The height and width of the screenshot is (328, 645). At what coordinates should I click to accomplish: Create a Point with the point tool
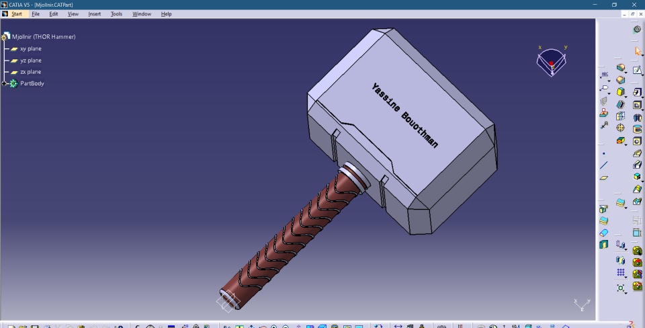point(603,153)
